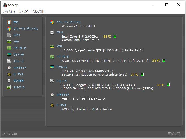186x139 pixels.
Task: Click the v1.32.740 version label
Action: pos(9,134)
